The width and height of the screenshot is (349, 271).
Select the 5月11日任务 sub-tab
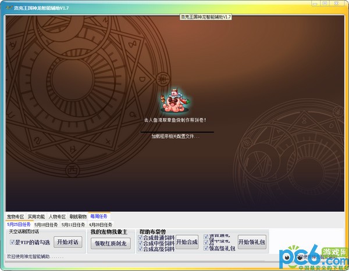(x=73, y=225)
